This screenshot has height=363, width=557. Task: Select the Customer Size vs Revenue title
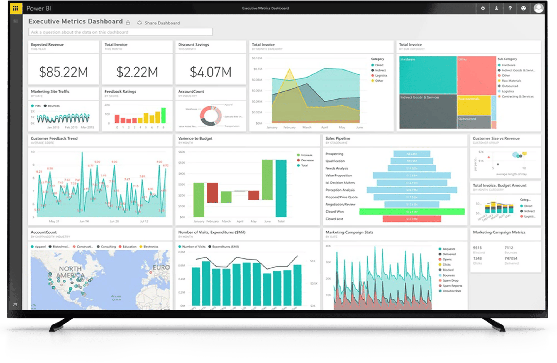click(496, 138)
